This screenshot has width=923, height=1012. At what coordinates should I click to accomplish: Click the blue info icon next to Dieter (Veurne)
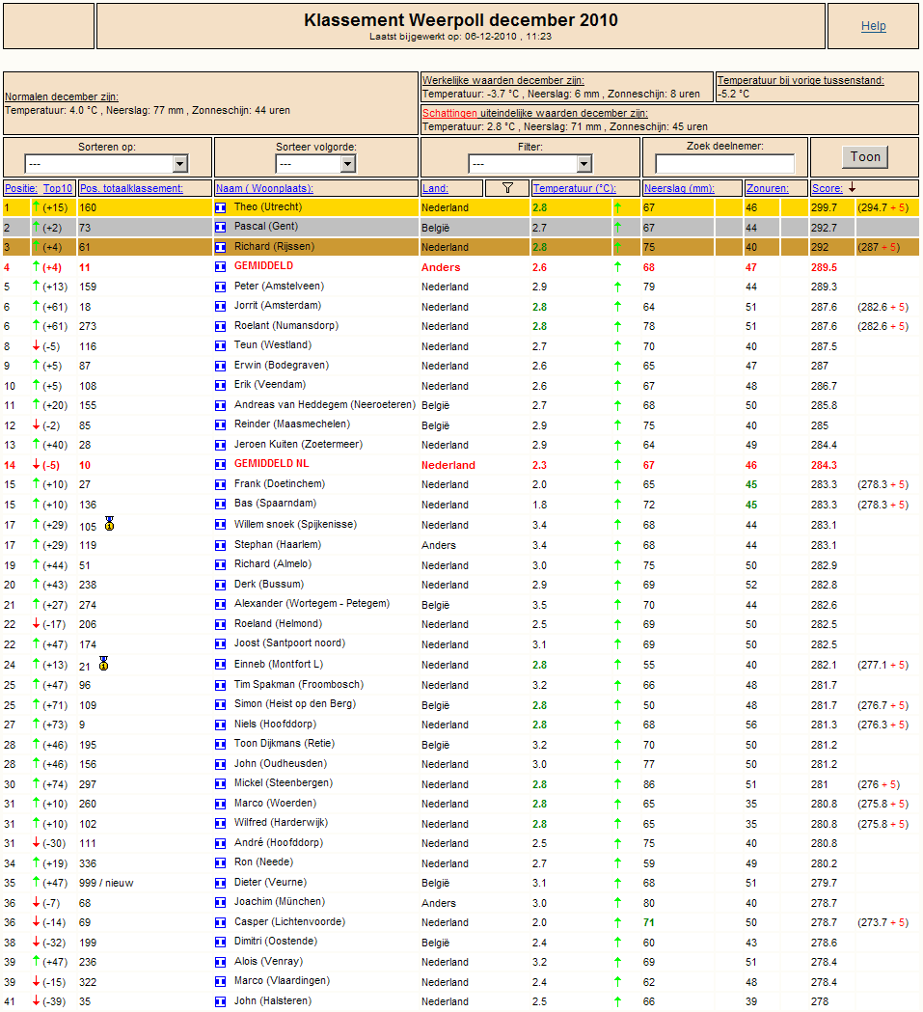click(220, 883)
